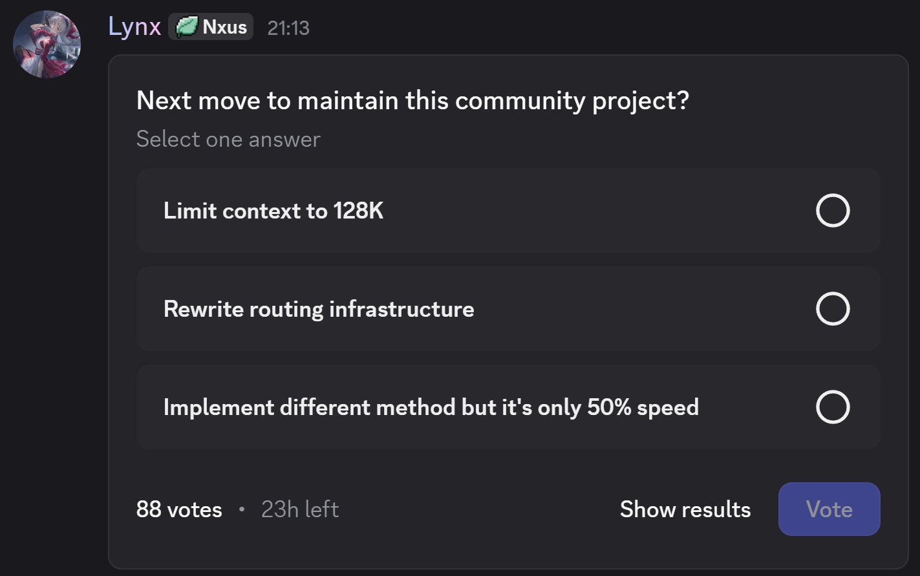Click the "Limit context to 128K" answer text
920x576 pixels.
[273, 211]
